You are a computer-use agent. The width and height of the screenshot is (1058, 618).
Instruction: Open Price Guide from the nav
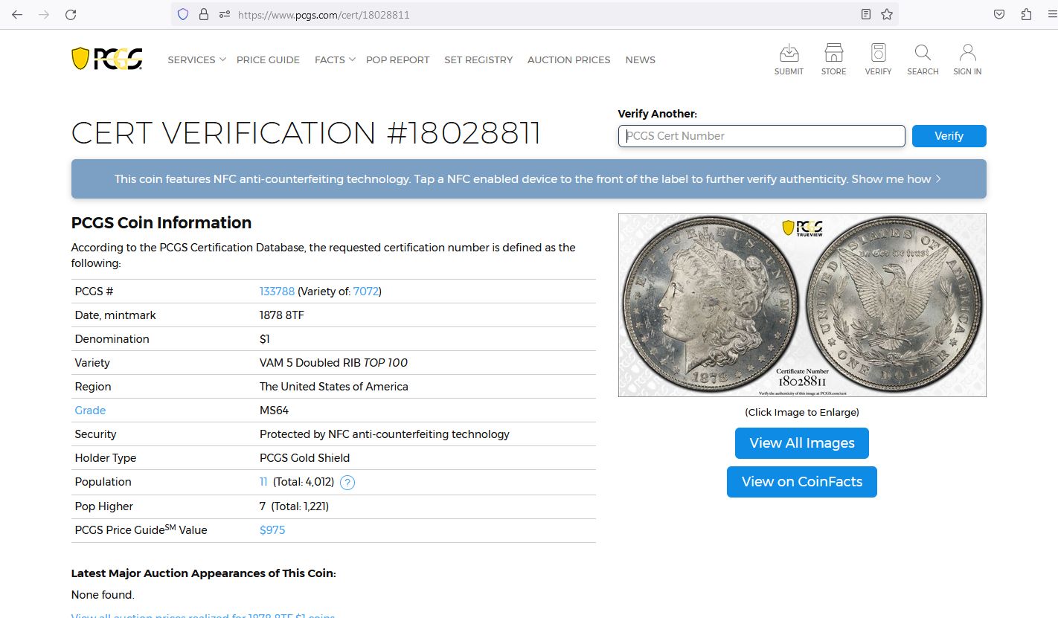[x=268, y=59]
